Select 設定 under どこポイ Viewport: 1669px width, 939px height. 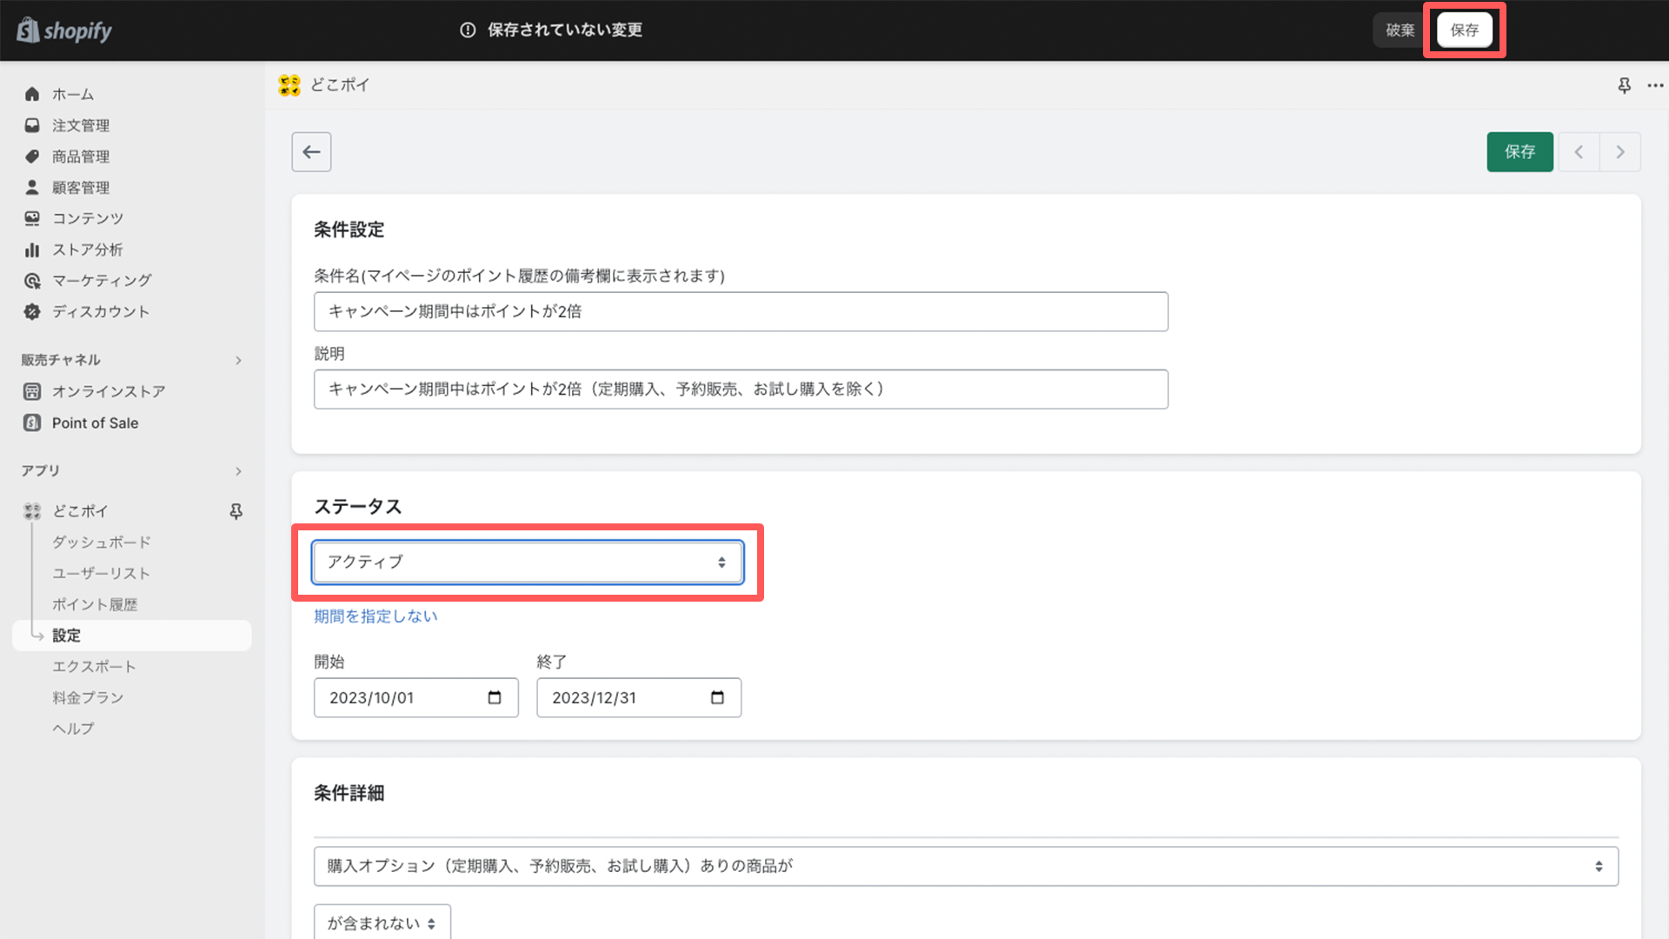(x=132, y=636)
